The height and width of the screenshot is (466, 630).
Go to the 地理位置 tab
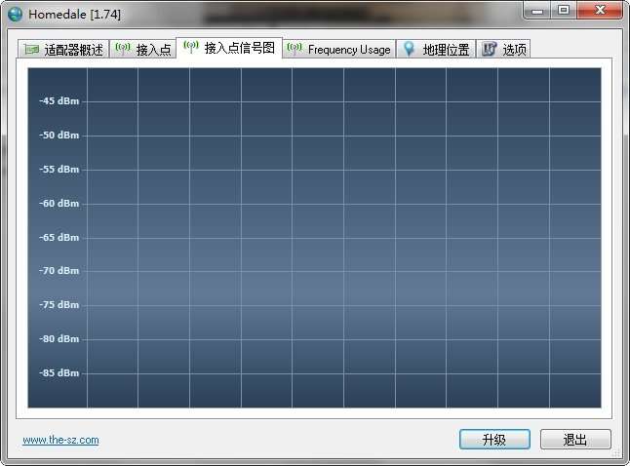[436, 50]
